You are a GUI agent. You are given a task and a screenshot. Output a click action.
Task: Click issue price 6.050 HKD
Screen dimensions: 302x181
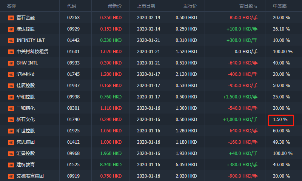(186, 165)
